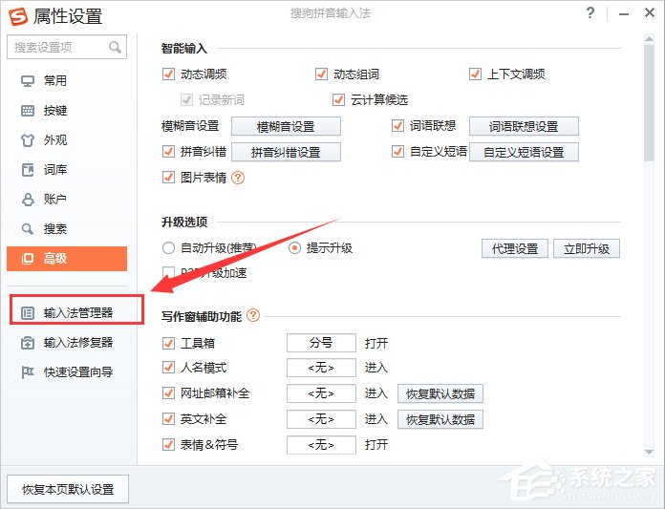Viewport: 665px width, 509px height.
Task: Click 立即升级 button
Action: point(587,248)
